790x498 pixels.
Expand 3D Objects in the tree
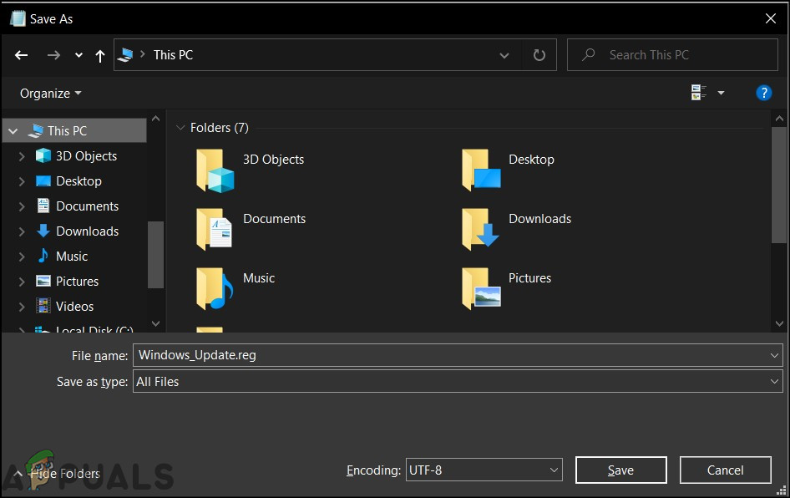pyautogui.click(x=22, y=156)
